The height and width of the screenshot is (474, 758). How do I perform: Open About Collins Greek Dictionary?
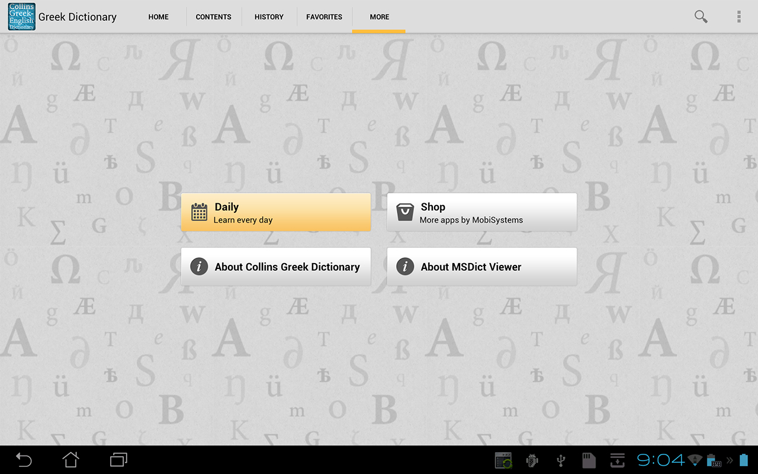click(276, 267)
